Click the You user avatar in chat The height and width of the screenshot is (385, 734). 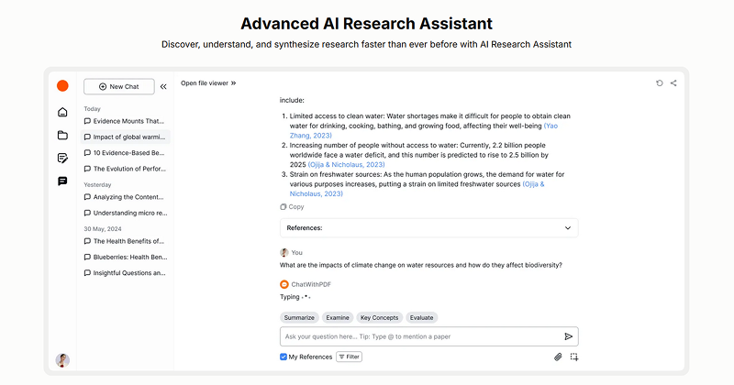click(x=284, y=253)
